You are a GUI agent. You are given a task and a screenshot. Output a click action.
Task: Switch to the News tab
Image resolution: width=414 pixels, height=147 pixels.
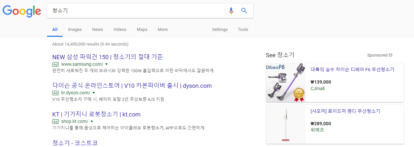pos(97,30)
